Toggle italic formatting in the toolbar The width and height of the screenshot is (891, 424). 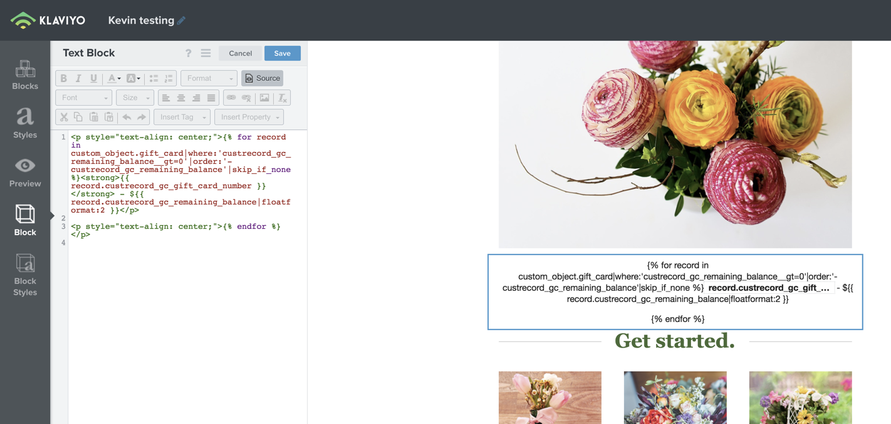click(78, 78)
